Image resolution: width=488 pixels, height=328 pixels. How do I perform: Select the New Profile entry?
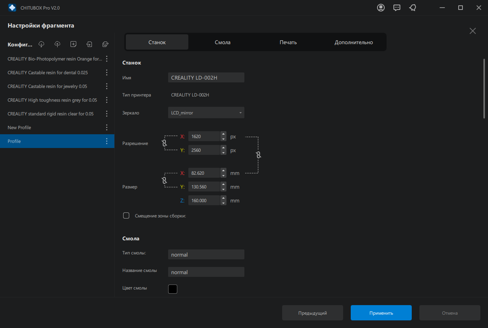point(57,127)
